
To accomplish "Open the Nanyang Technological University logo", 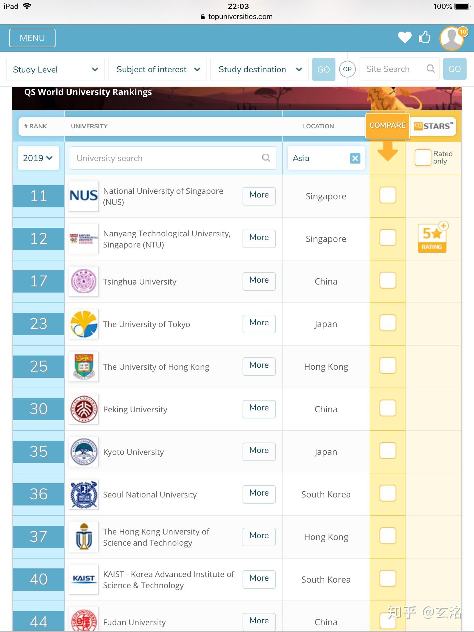I will click(x=84, y=239).
